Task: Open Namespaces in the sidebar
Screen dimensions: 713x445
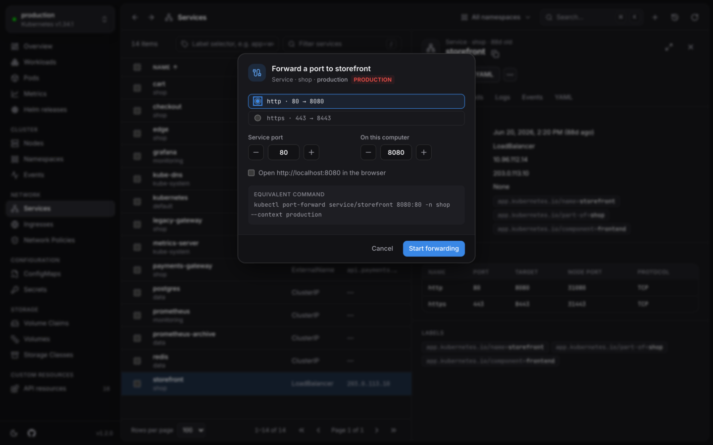Action: click(x=60, y=159)
